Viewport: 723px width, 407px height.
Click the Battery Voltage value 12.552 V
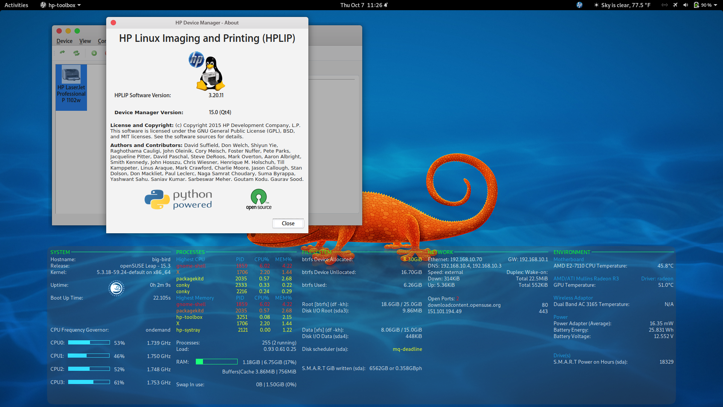(664, 336)
